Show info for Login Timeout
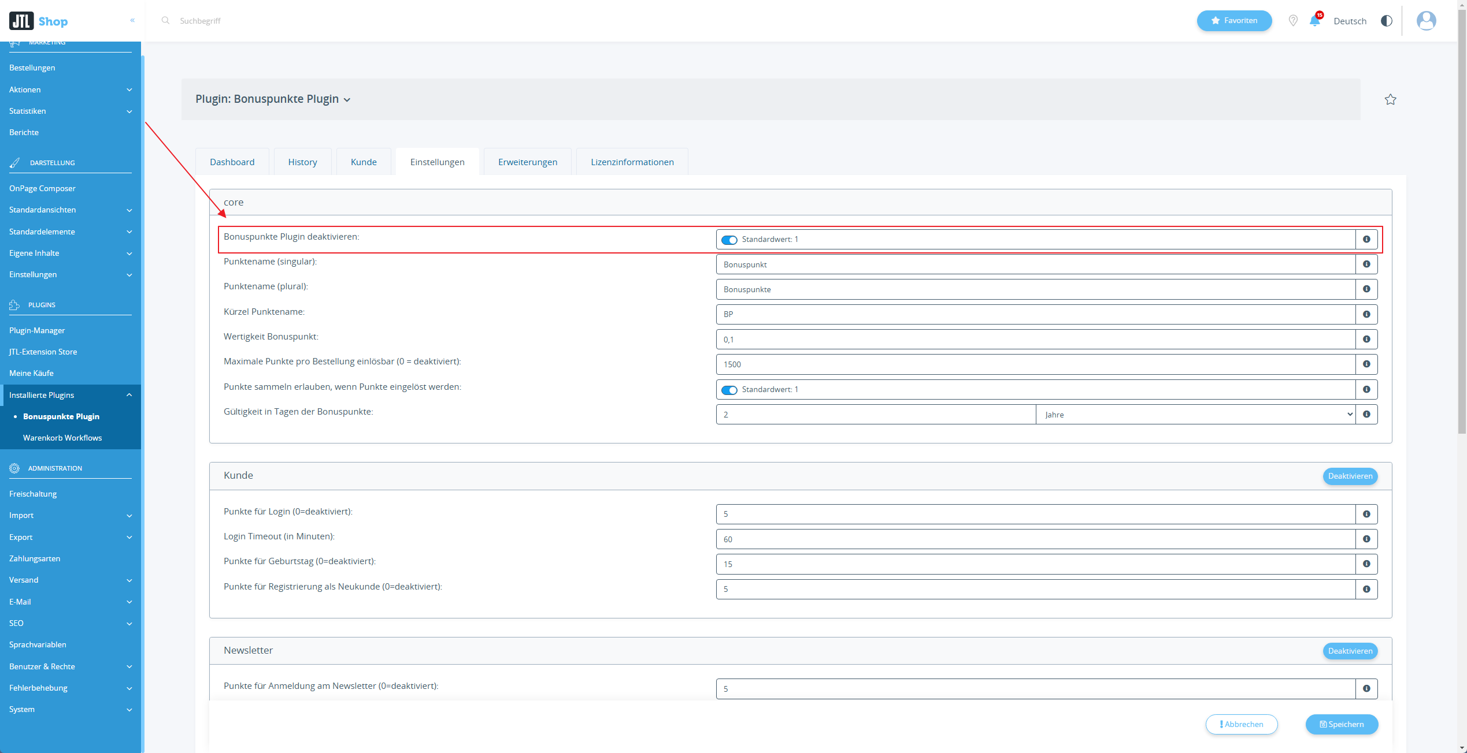The image size is (1467, 753). click(1366, 539)
